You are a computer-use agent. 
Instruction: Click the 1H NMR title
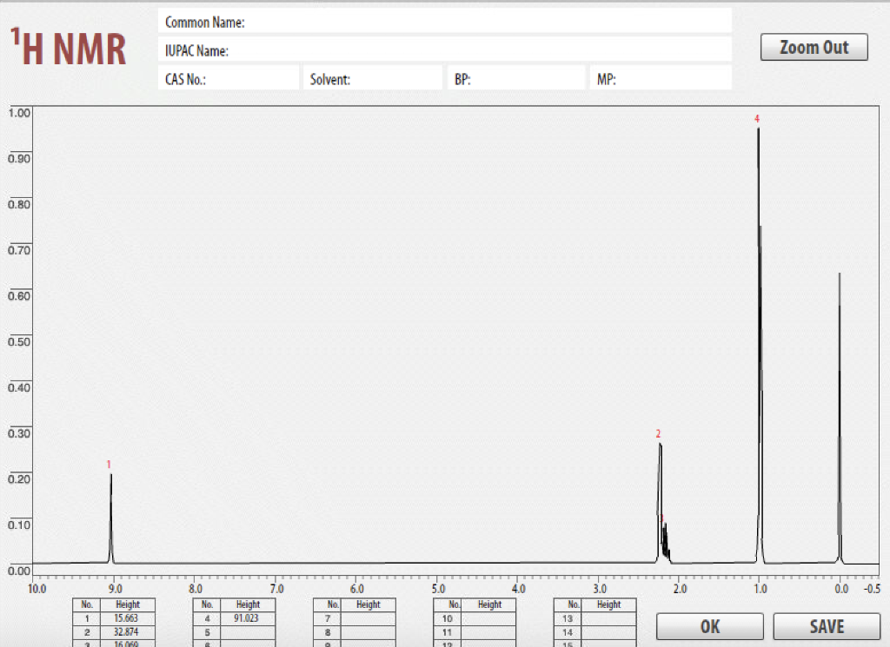pos(68,47)
